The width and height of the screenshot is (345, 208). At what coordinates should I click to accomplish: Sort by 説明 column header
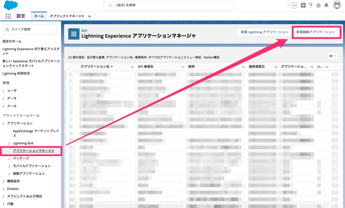pyautogui.click(x=191, y=67)
